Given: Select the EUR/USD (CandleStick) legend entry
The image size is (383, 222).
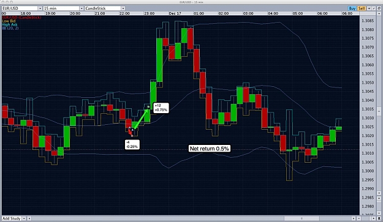Looking at the screenshot, I should 21,18.
